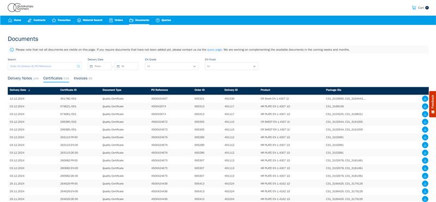Open the Feedback side tab
436x202 pixels.
click(x=433, y=104)
